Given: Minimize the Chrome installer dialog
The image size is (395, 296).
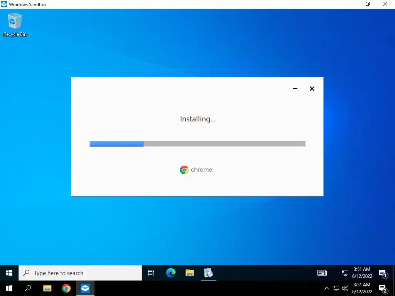Looking at the screenshot, I should (x=295, y=89).
